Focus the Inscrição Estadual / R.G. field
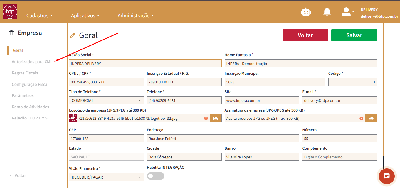The width and height of the screenshot is (400, 188). click(x=184, y=82)
